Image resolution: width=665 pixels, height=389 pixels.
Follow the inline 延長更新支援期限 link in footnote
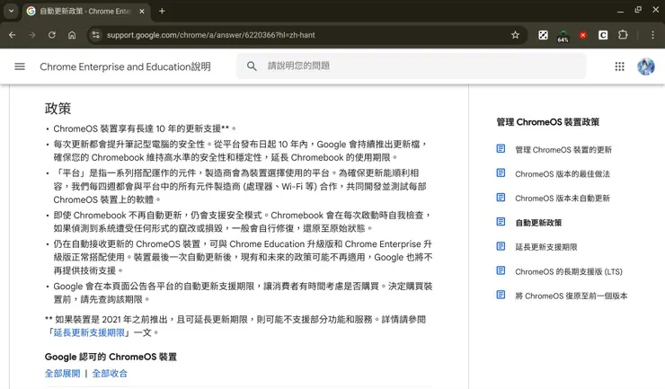pos(89,332)
